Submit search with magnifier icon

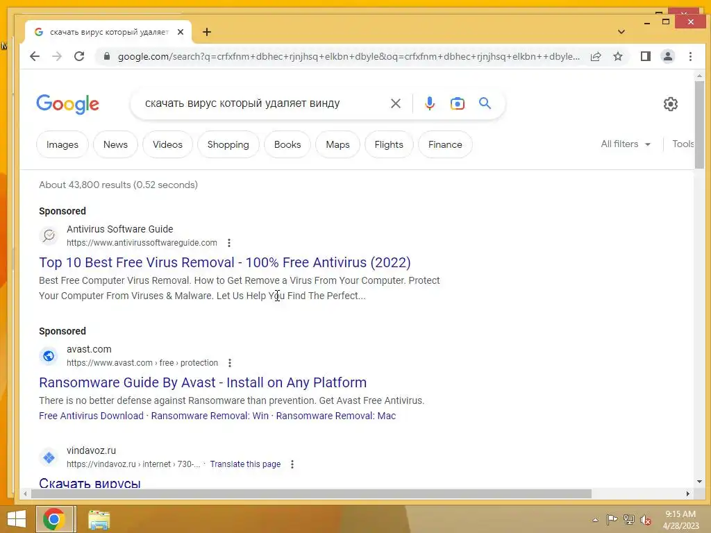point(485,103)
